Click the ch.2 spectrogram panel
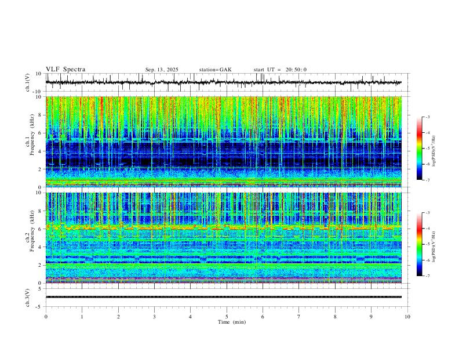Screen dimensions: 459x355 pyautogui.click(x=224, y=238)
